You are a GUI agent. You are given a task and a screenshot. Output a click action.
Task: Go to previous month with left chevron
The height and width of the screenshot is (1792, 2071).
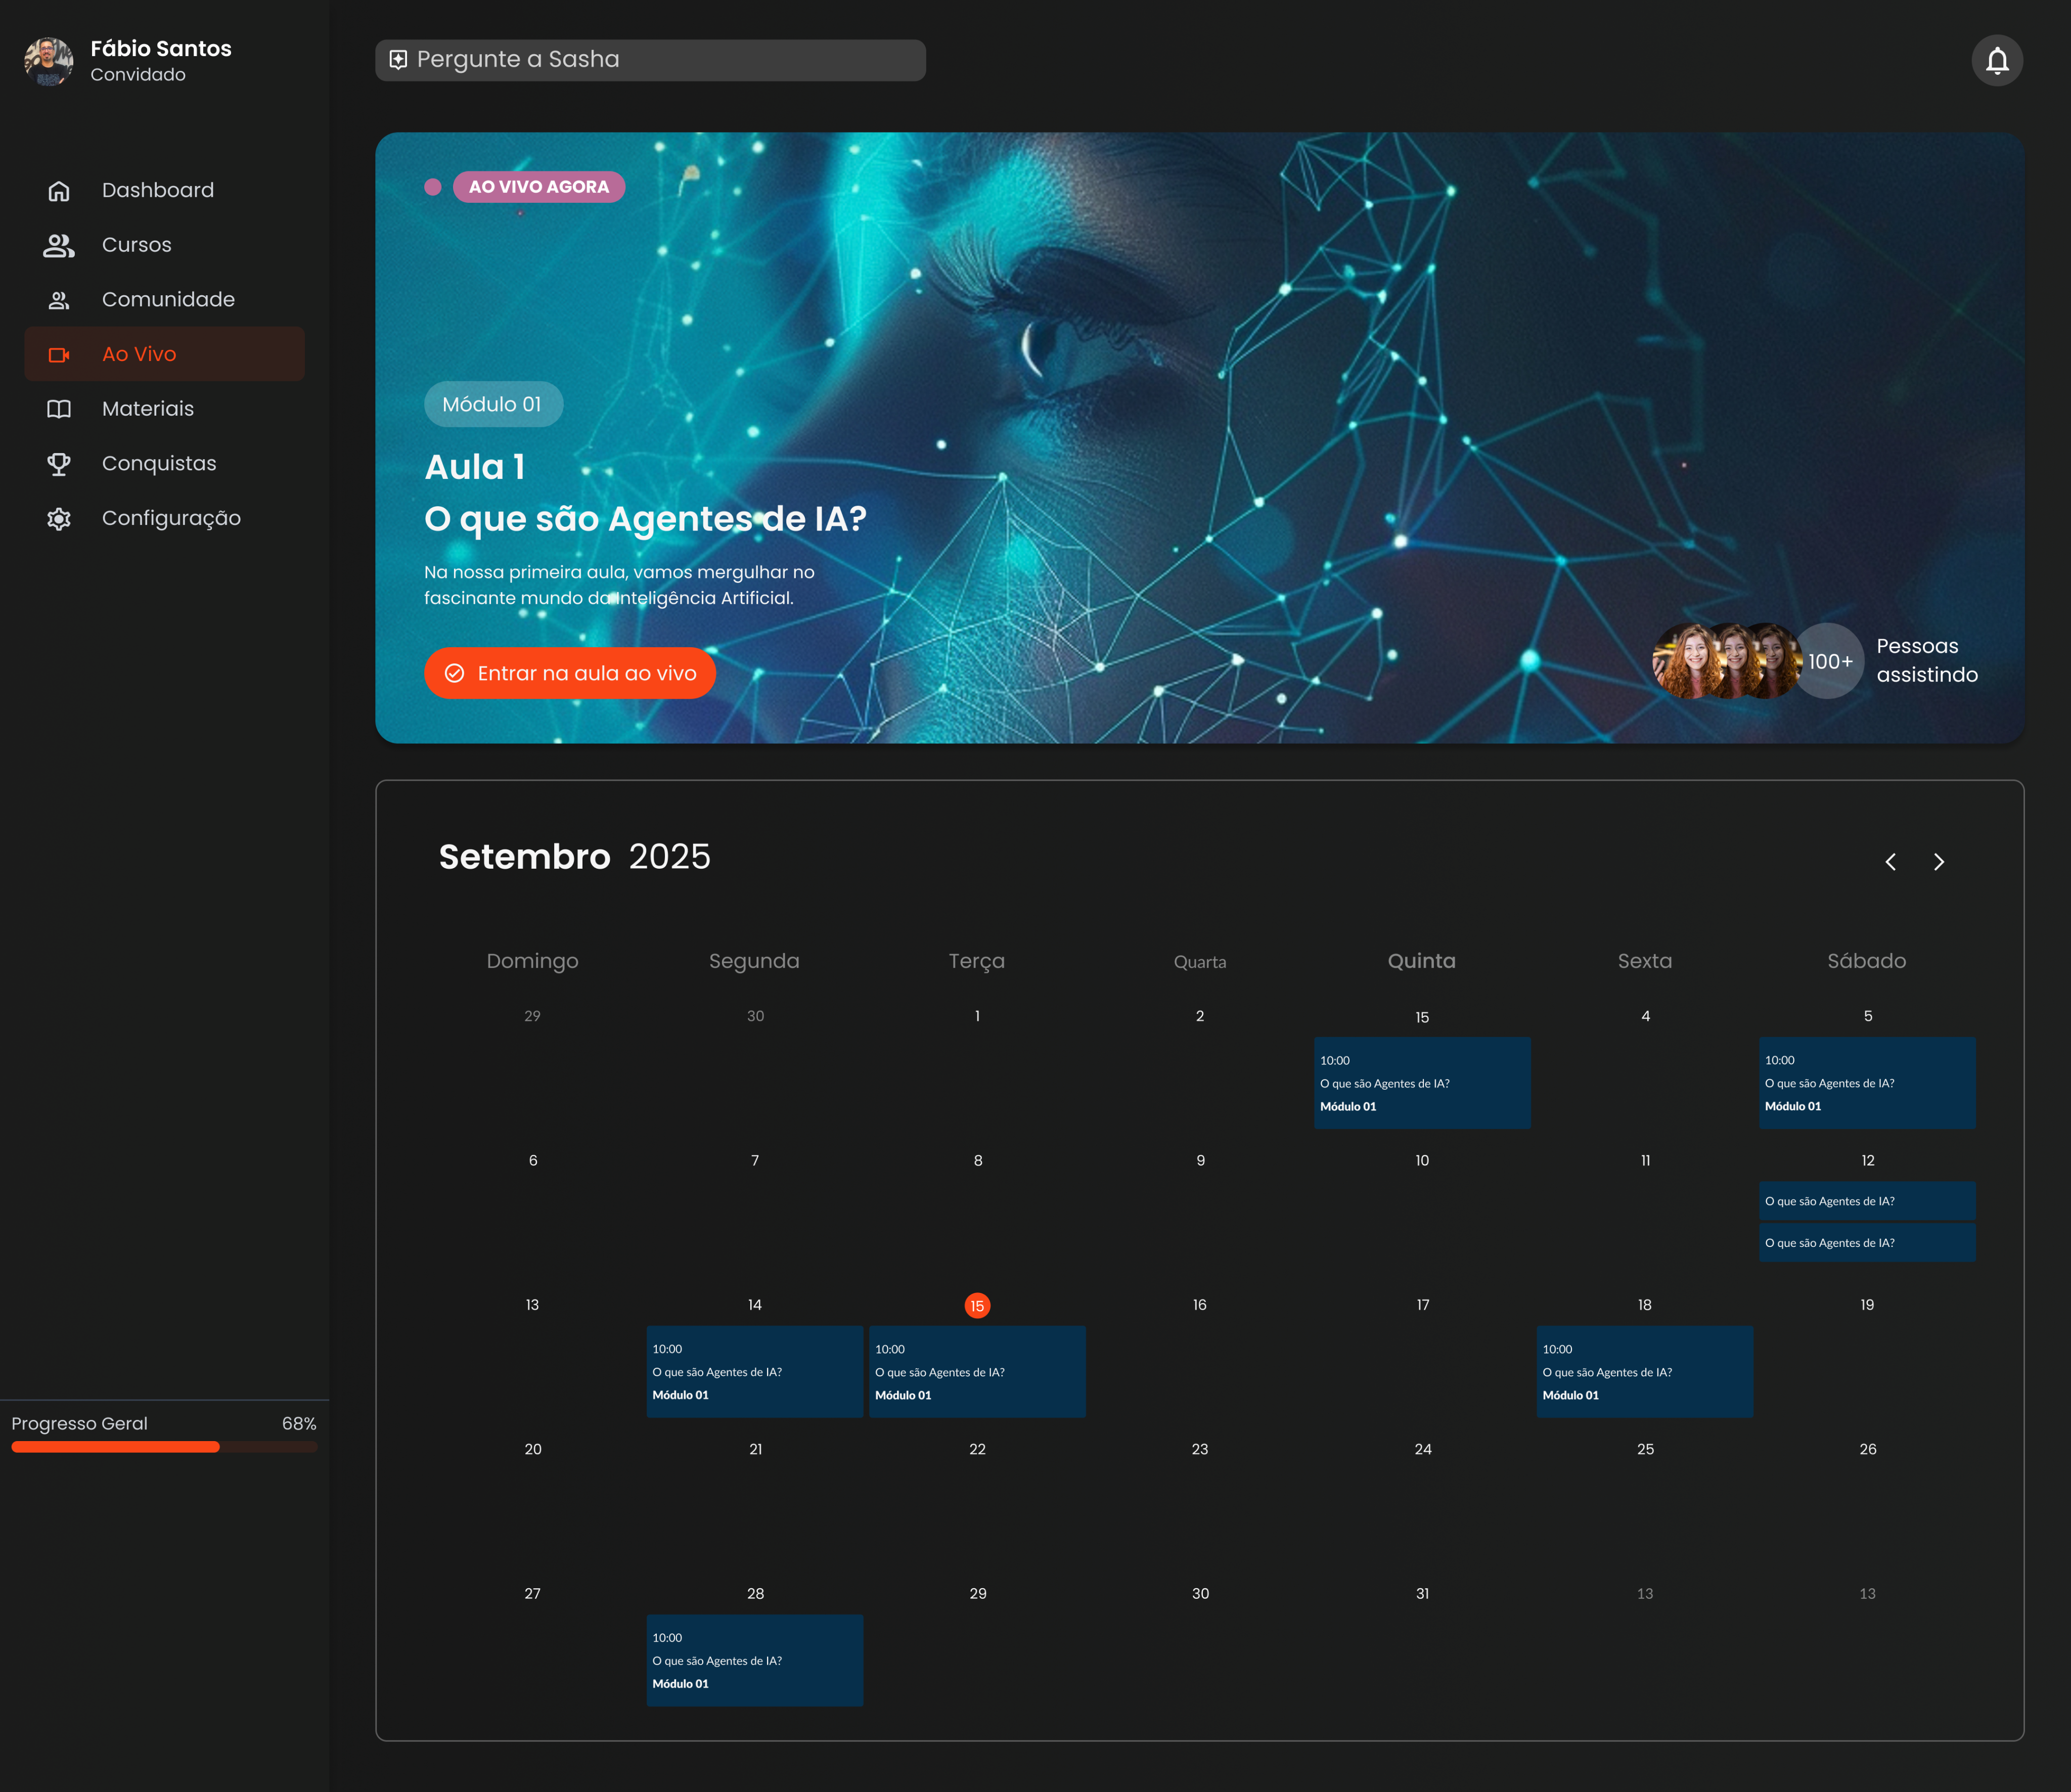pos(1890,862)
